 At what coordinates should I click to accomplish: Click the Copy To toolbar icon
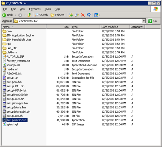(x=77, y=15)
